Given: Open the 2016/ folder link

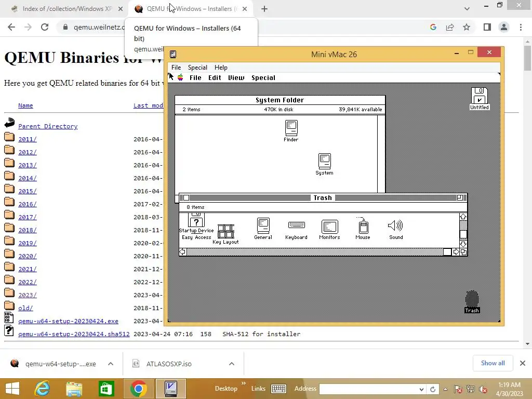Looking at the screenshot, I should coord(28,204).
